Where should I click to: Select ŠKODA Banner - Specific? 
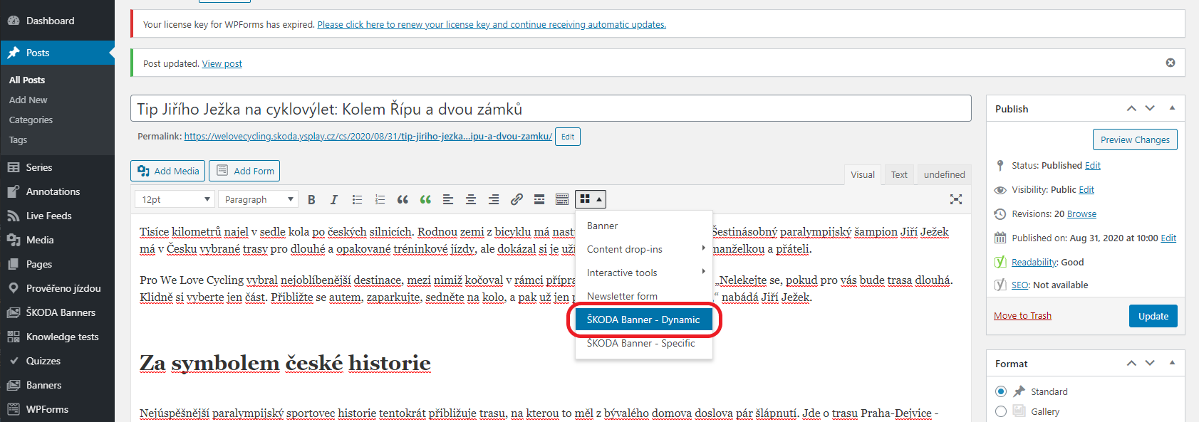point(644,343)
